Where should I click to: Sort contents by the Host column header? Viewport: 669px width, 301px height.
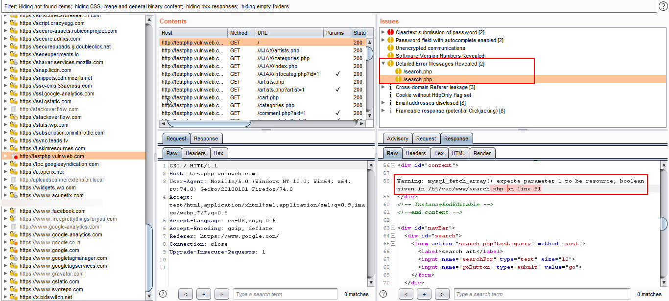tap(193, 33)
